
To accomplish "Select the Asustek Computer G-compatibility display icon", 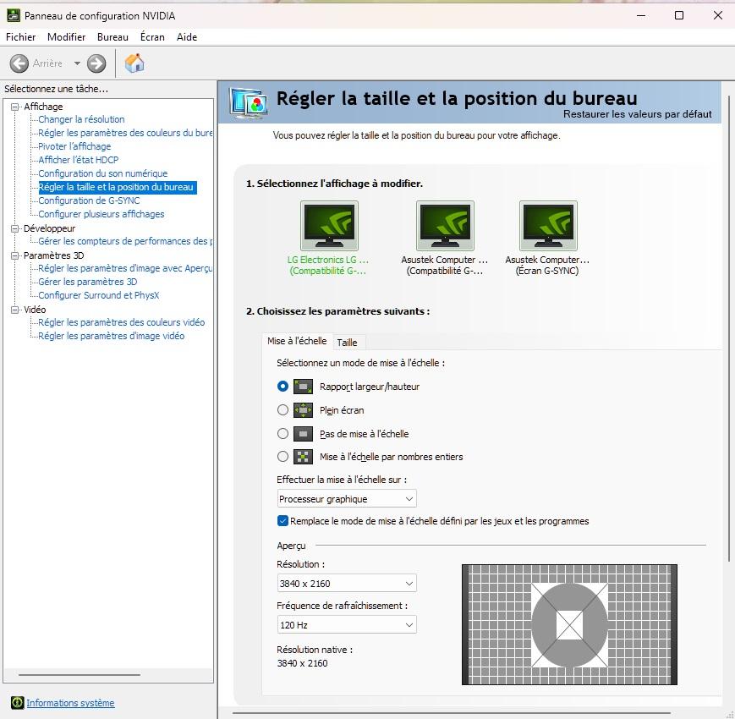I will [445, 226].
